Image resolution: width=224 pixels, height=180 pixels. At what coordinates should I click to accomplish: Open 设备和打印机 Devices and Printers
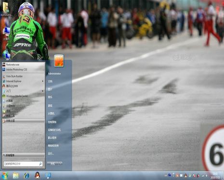point(54,130)
